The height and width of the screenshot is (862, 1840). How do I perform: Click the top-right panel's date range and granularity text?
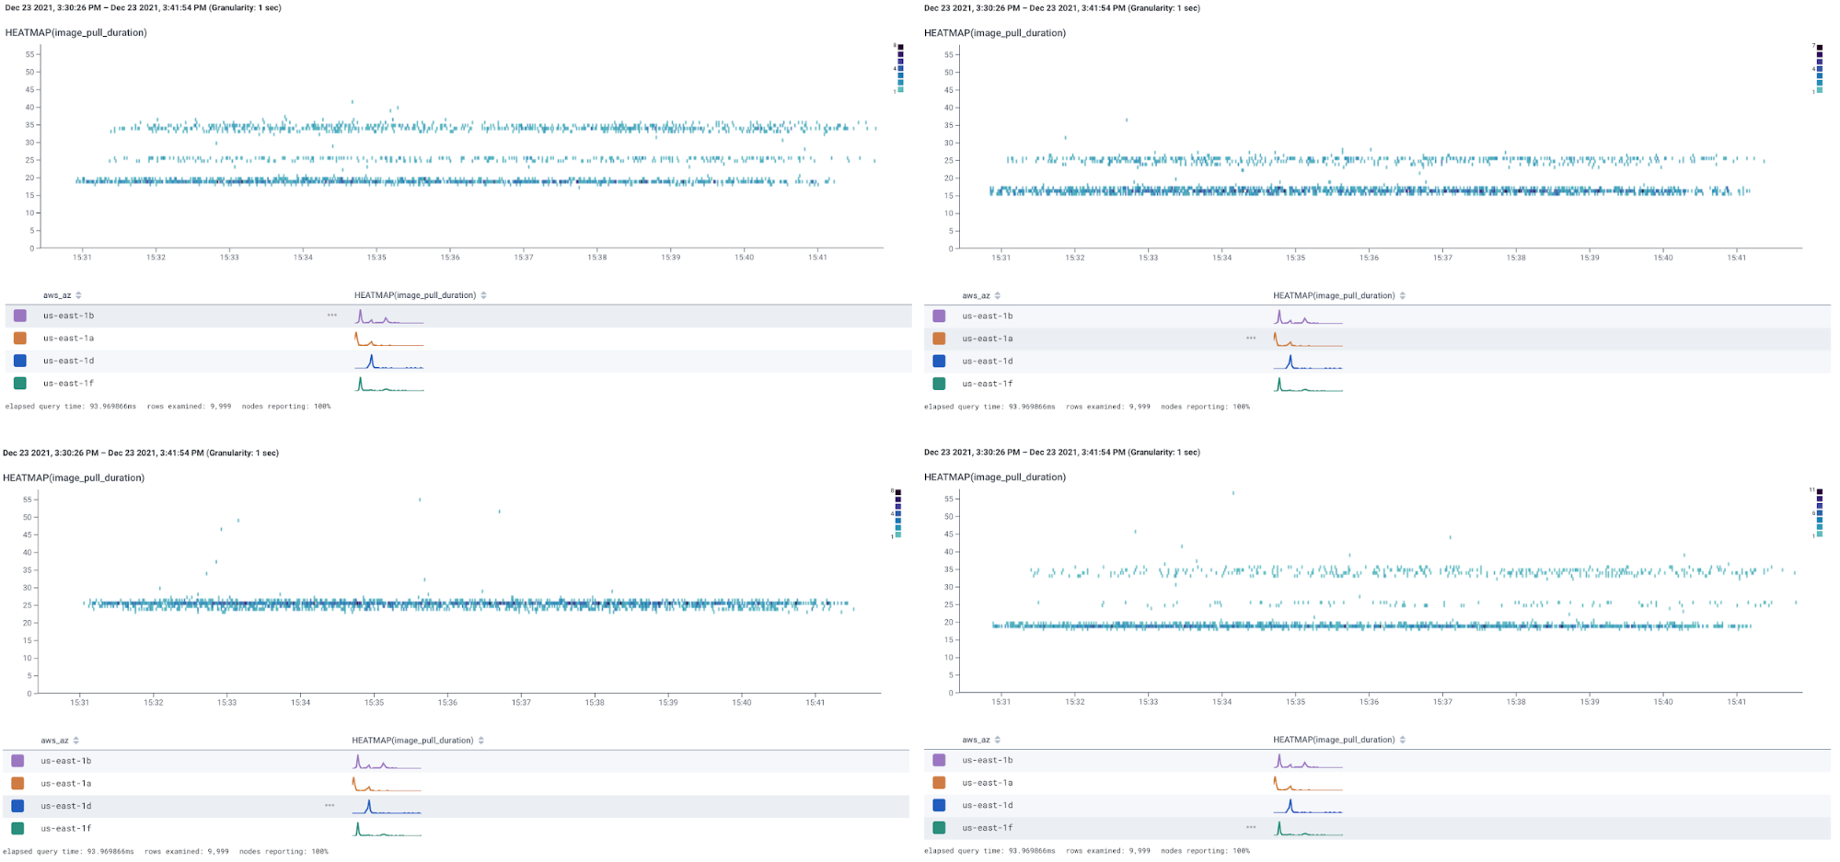[x=1062, y=7]
